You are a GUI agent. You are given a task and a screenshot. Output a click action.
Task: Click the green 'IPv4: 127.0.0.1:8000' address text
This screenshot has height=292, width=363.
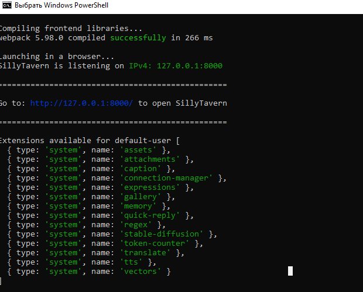[176, 66]
